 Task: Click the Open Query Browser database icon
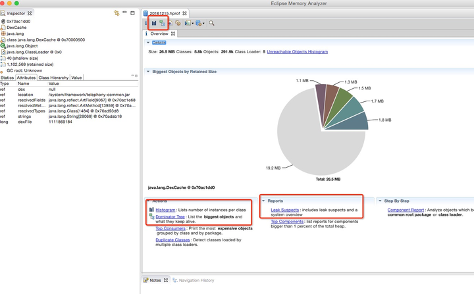tap(198, 23)
